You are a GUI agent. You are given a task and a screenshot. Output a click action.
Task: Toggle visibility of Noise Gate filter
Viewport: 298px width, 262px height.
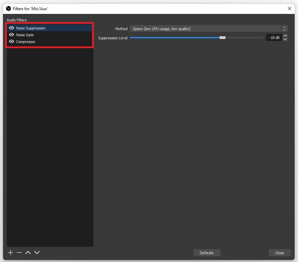point(12,35)
